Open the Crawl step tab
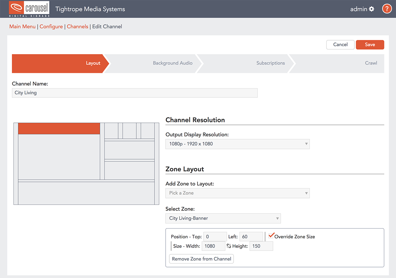 (x=371, y=63)
